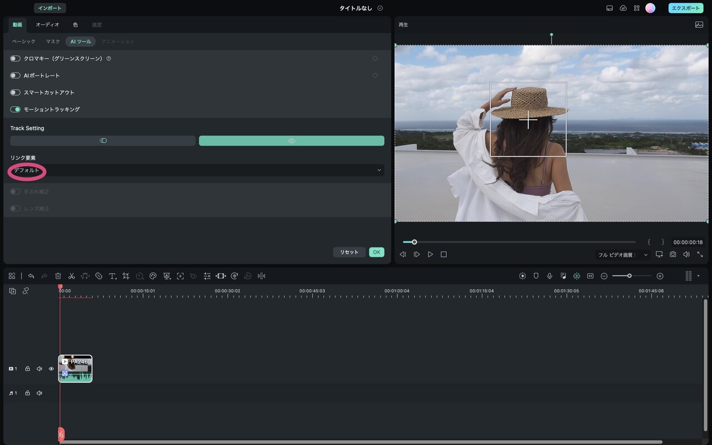Expand the audio meter dropdown arrow
The width and height of the screenshot is (712, 445).
(x=699, y=276)
